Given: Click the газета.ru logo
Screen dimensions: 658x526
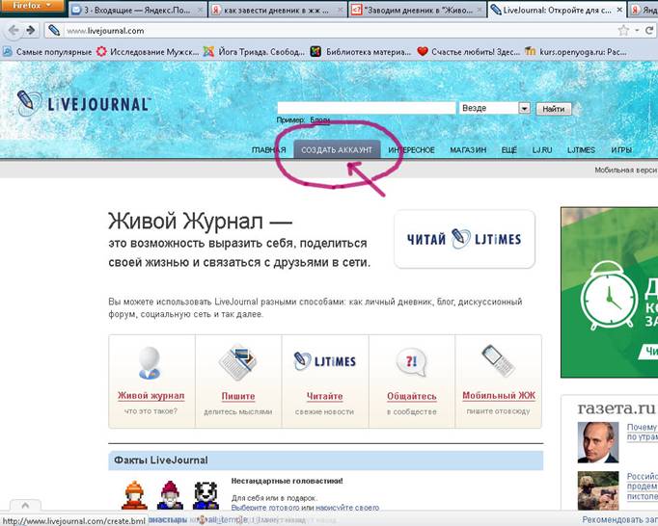Looking at the screenshot, I should [617, 408].
